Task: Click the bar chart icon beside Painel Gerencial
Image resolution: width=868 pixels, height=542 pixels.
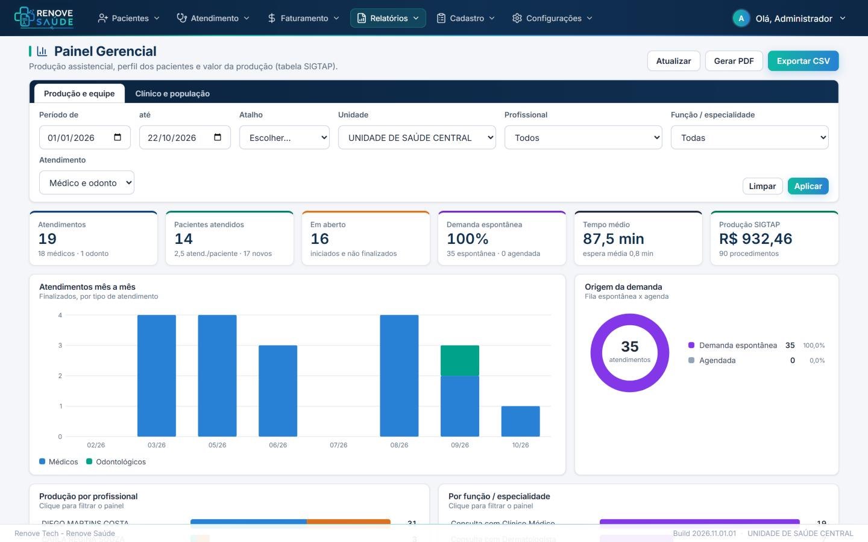Action: click(x=42, y=51)
